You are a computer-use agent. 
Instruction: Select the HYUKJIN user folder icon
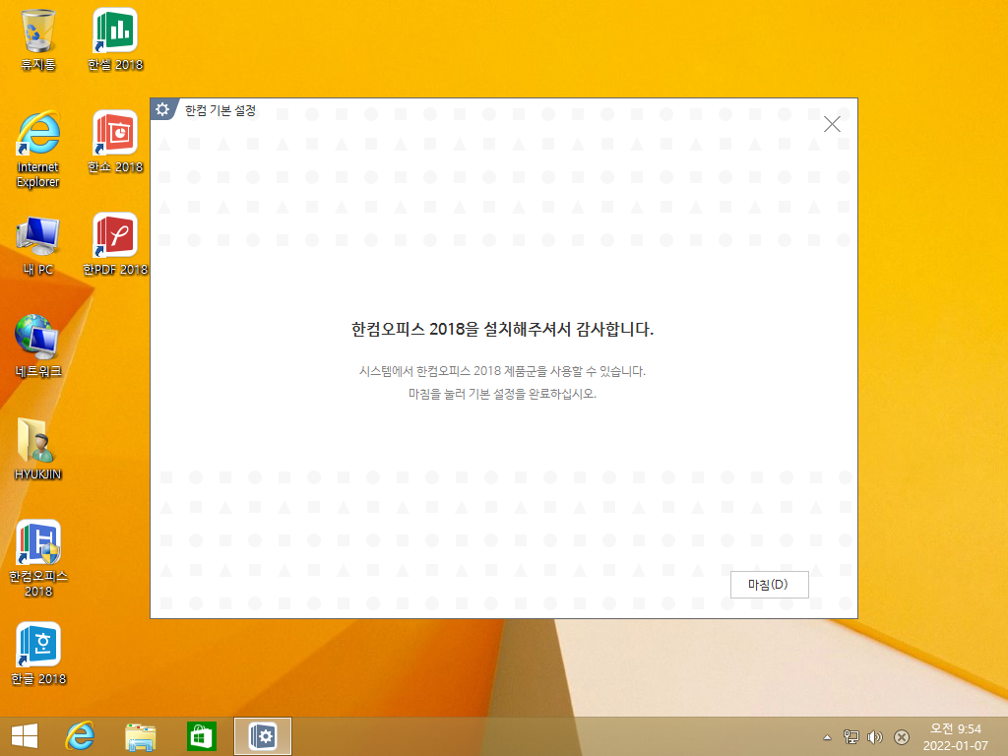38,449
